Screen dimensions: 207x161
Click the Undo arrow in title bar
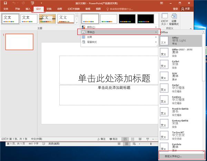14,3
